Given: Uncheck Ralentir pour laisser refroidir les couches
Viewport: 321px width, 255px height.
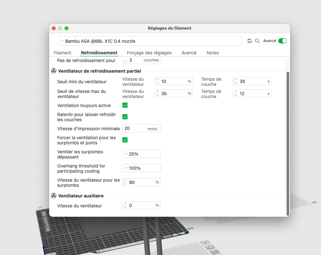Looking at the screenshot, I should coord(125,117).
